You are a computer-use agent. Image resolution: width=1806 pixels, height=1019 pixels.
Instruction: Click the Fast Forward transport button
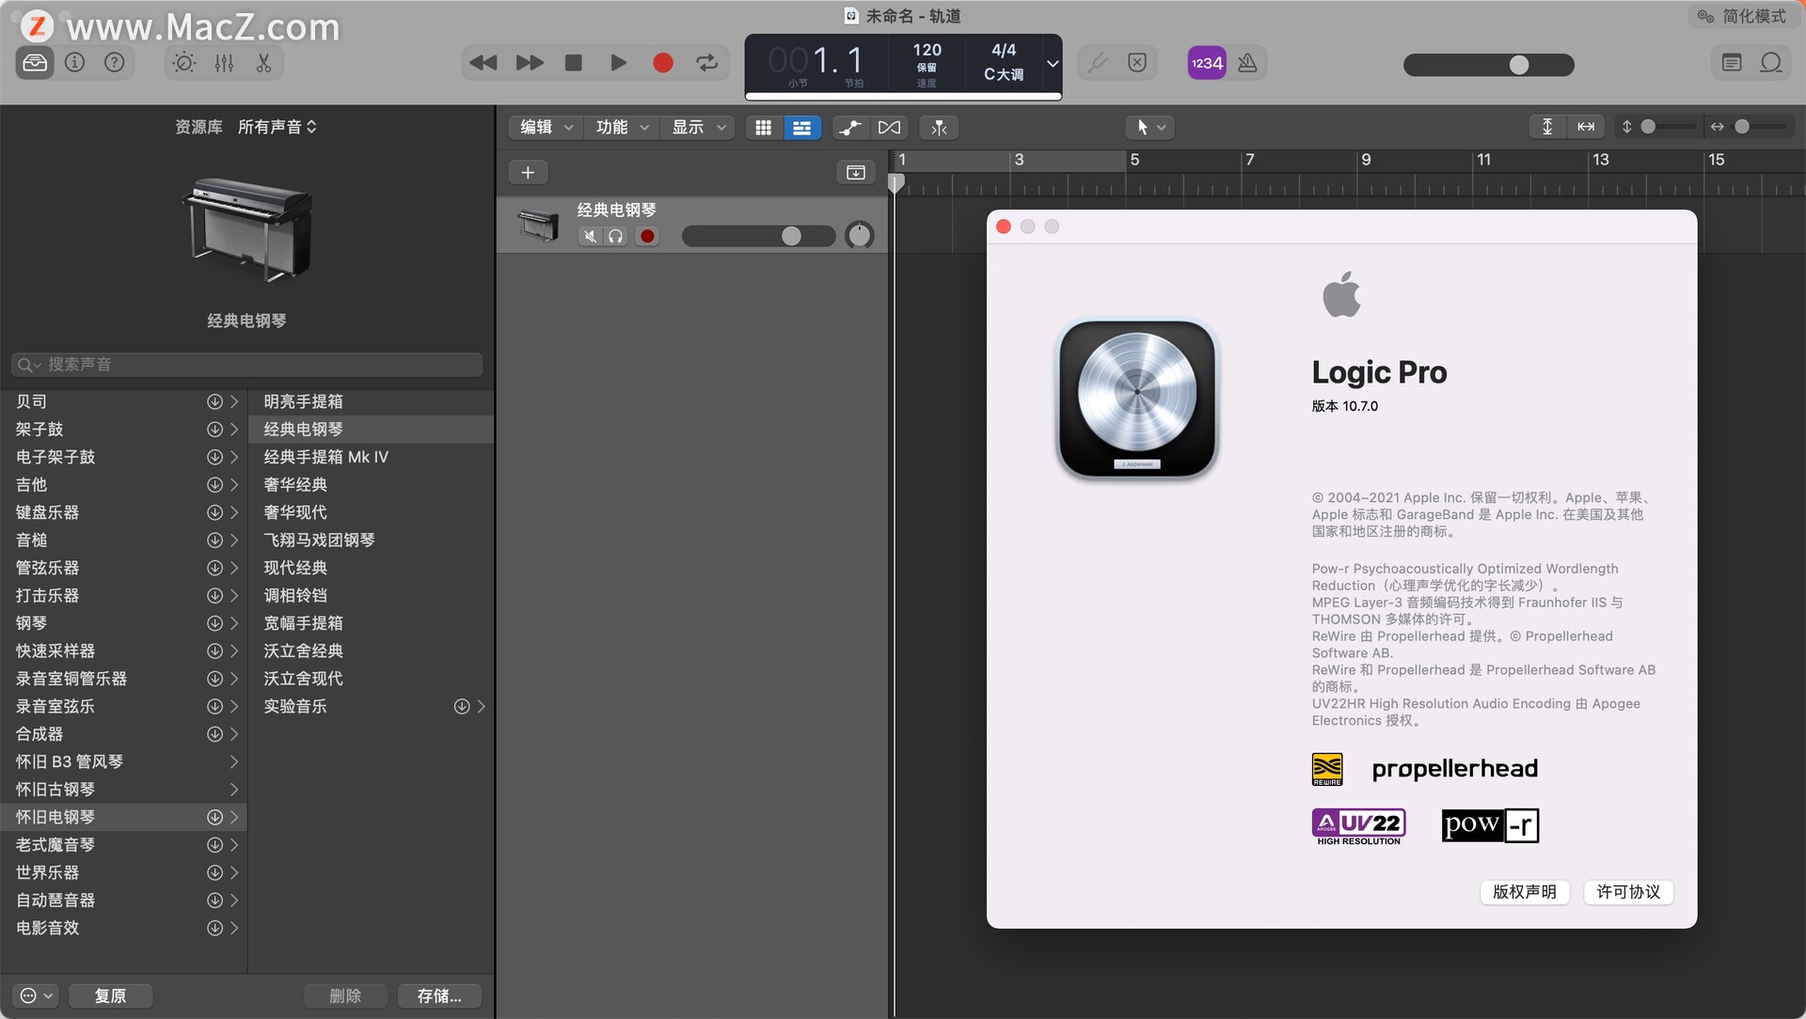click(x=530, y=63)
